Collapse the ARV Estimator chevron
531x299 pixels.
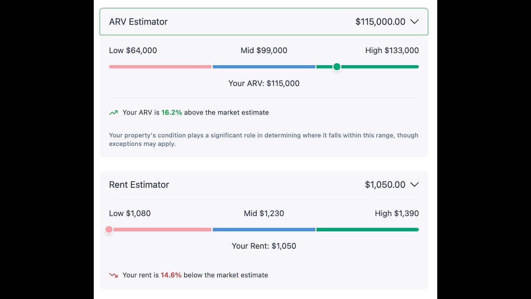pos(414,22)
